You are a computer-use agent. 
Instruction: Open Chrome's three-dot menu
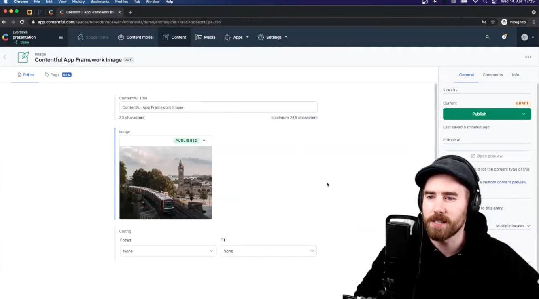[534, 22]
